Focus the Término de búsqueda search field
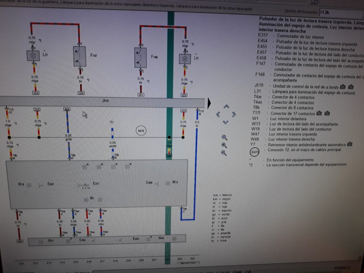Viewport: 364px width, 273px height. (341, 13)
